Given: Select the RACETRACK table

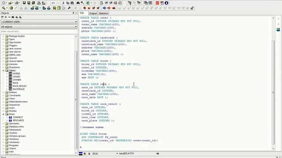Looking at the screenshot, I should point(19,89).
